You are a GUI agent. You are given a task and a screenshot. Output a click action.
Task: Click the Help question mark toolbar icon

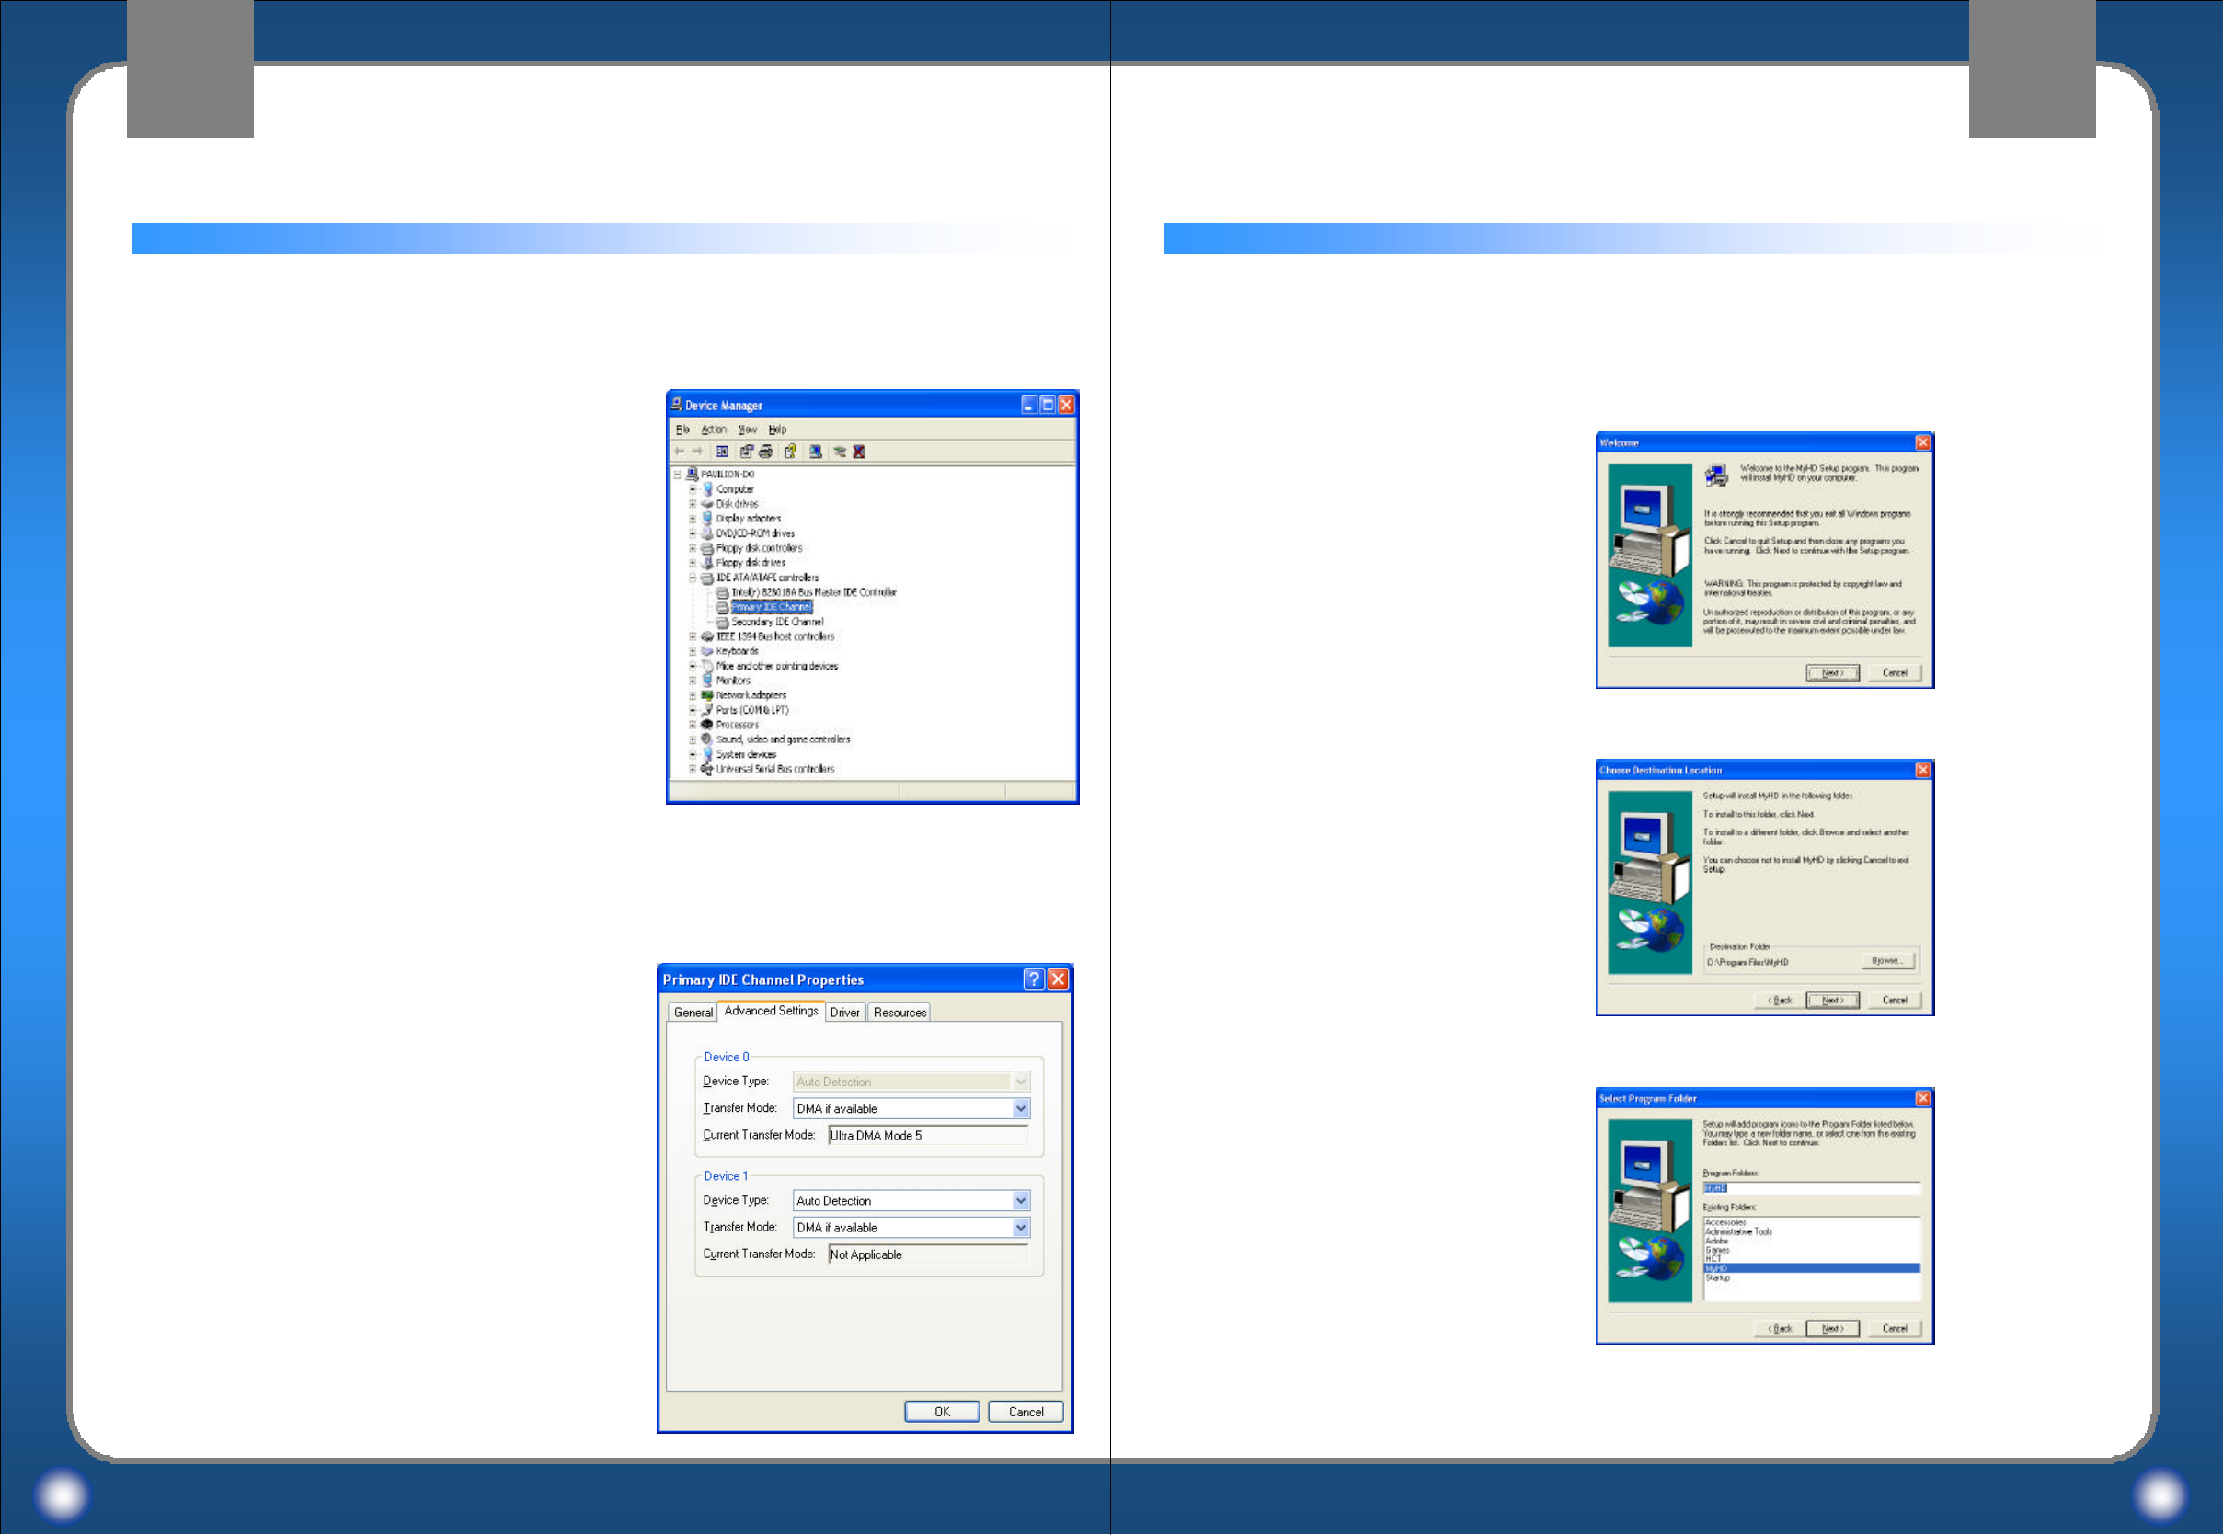click(790, 452)
